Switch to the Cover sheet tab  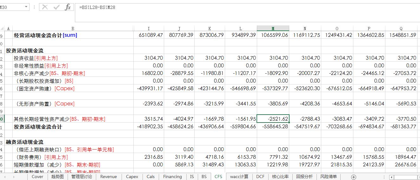37,177
